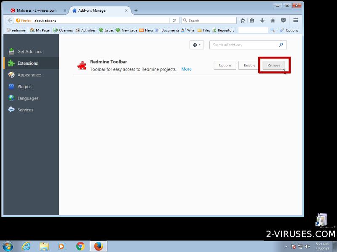The width and height of the screenshot is (337, 252).
Task: Expand the redmine toolbar dropdown
Action: click(x=16, y=30)
